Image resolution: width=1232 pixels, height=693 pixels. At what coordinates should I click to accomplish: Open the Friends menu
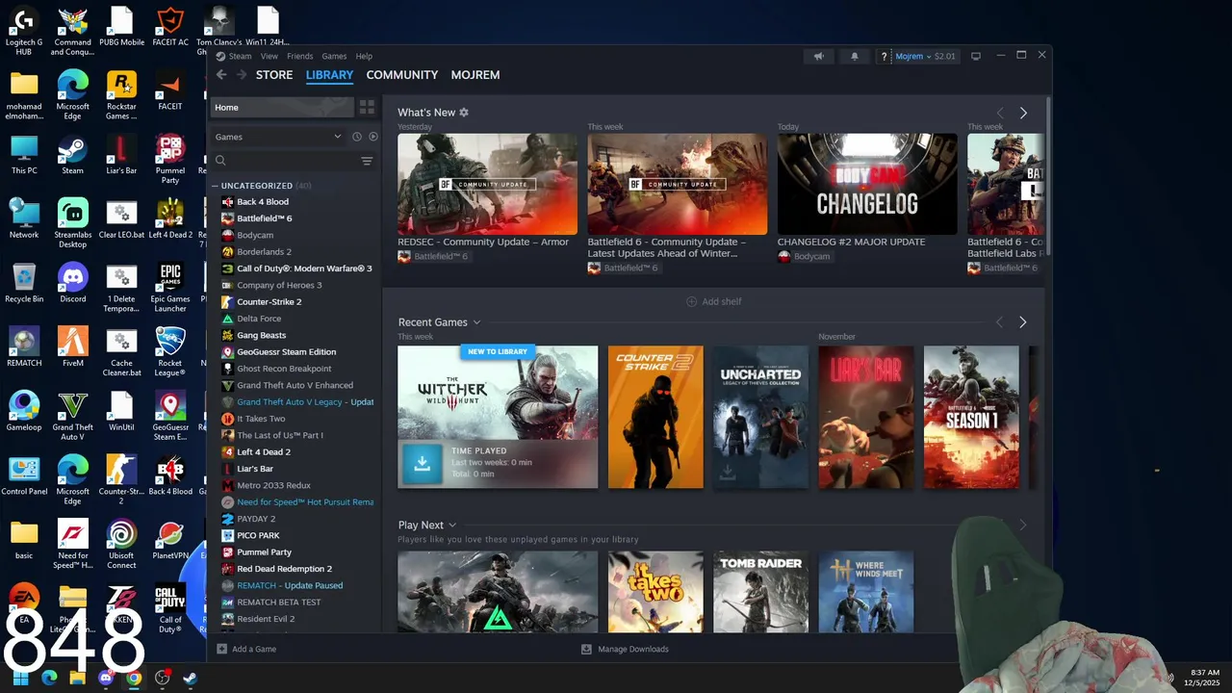click(299, 57)
